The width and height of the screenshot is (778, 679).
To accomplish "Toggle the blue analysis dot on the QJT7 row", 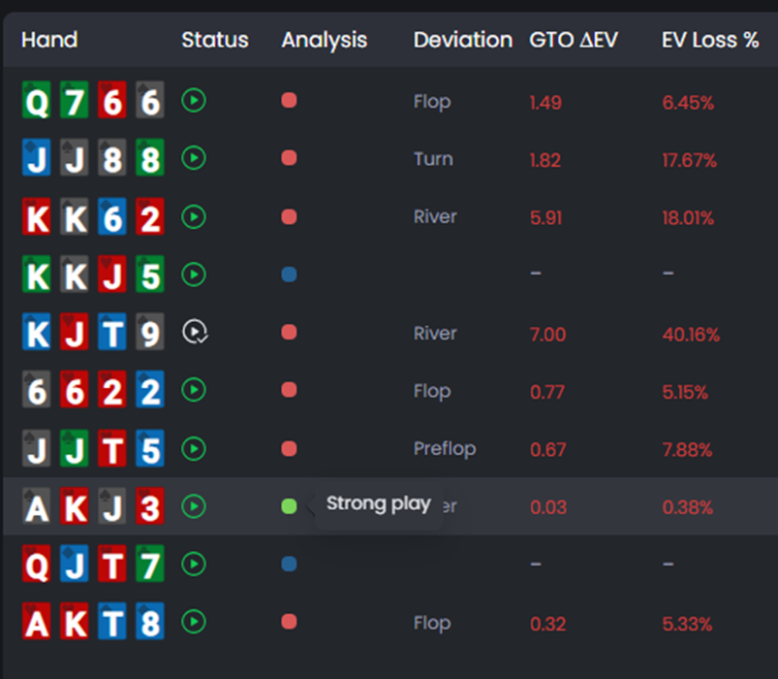I will 288,564.
